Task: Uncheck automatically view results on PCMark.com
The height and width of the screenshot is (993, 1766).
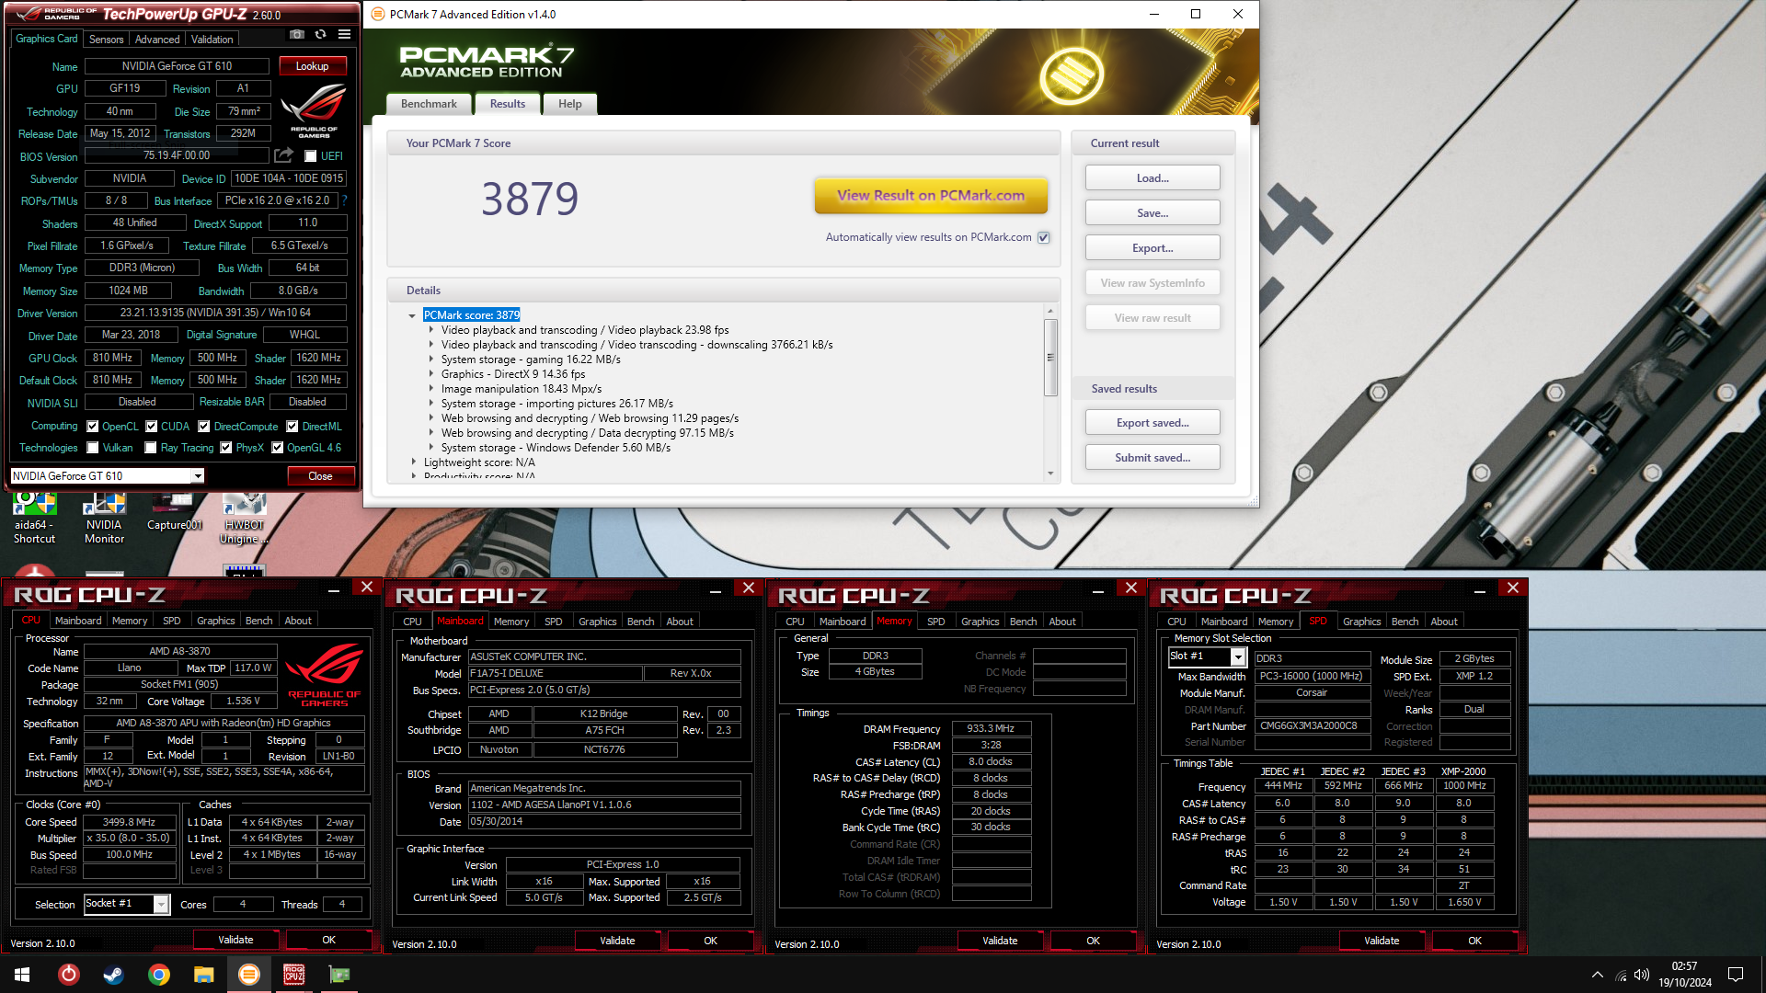Action: coord(1044,237)
